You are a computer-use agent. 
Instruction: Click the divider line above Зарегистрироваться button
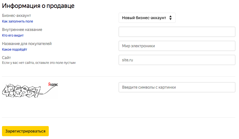[x=119, y=117]
